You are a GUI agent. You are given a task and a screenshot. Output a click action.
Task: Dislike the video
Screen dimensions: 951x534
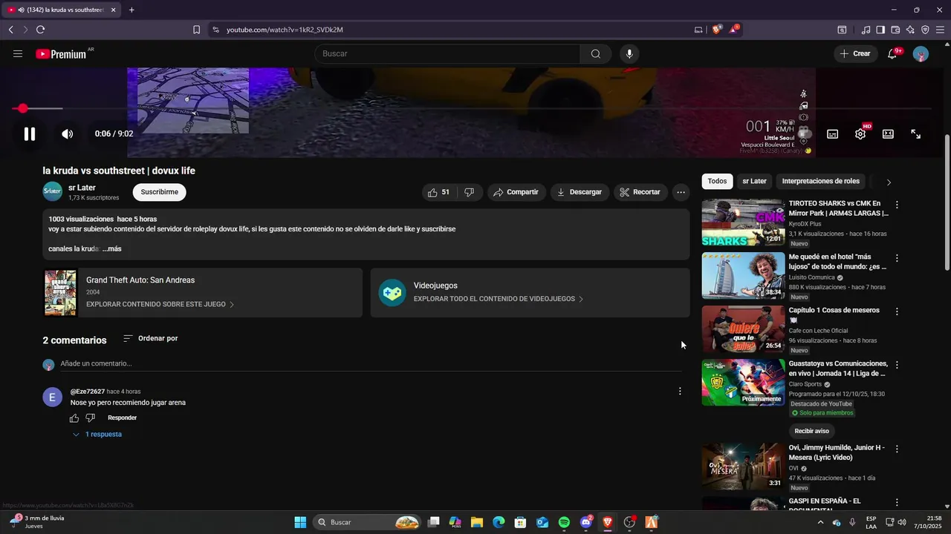pyautogui.click(x=469, y=192)
